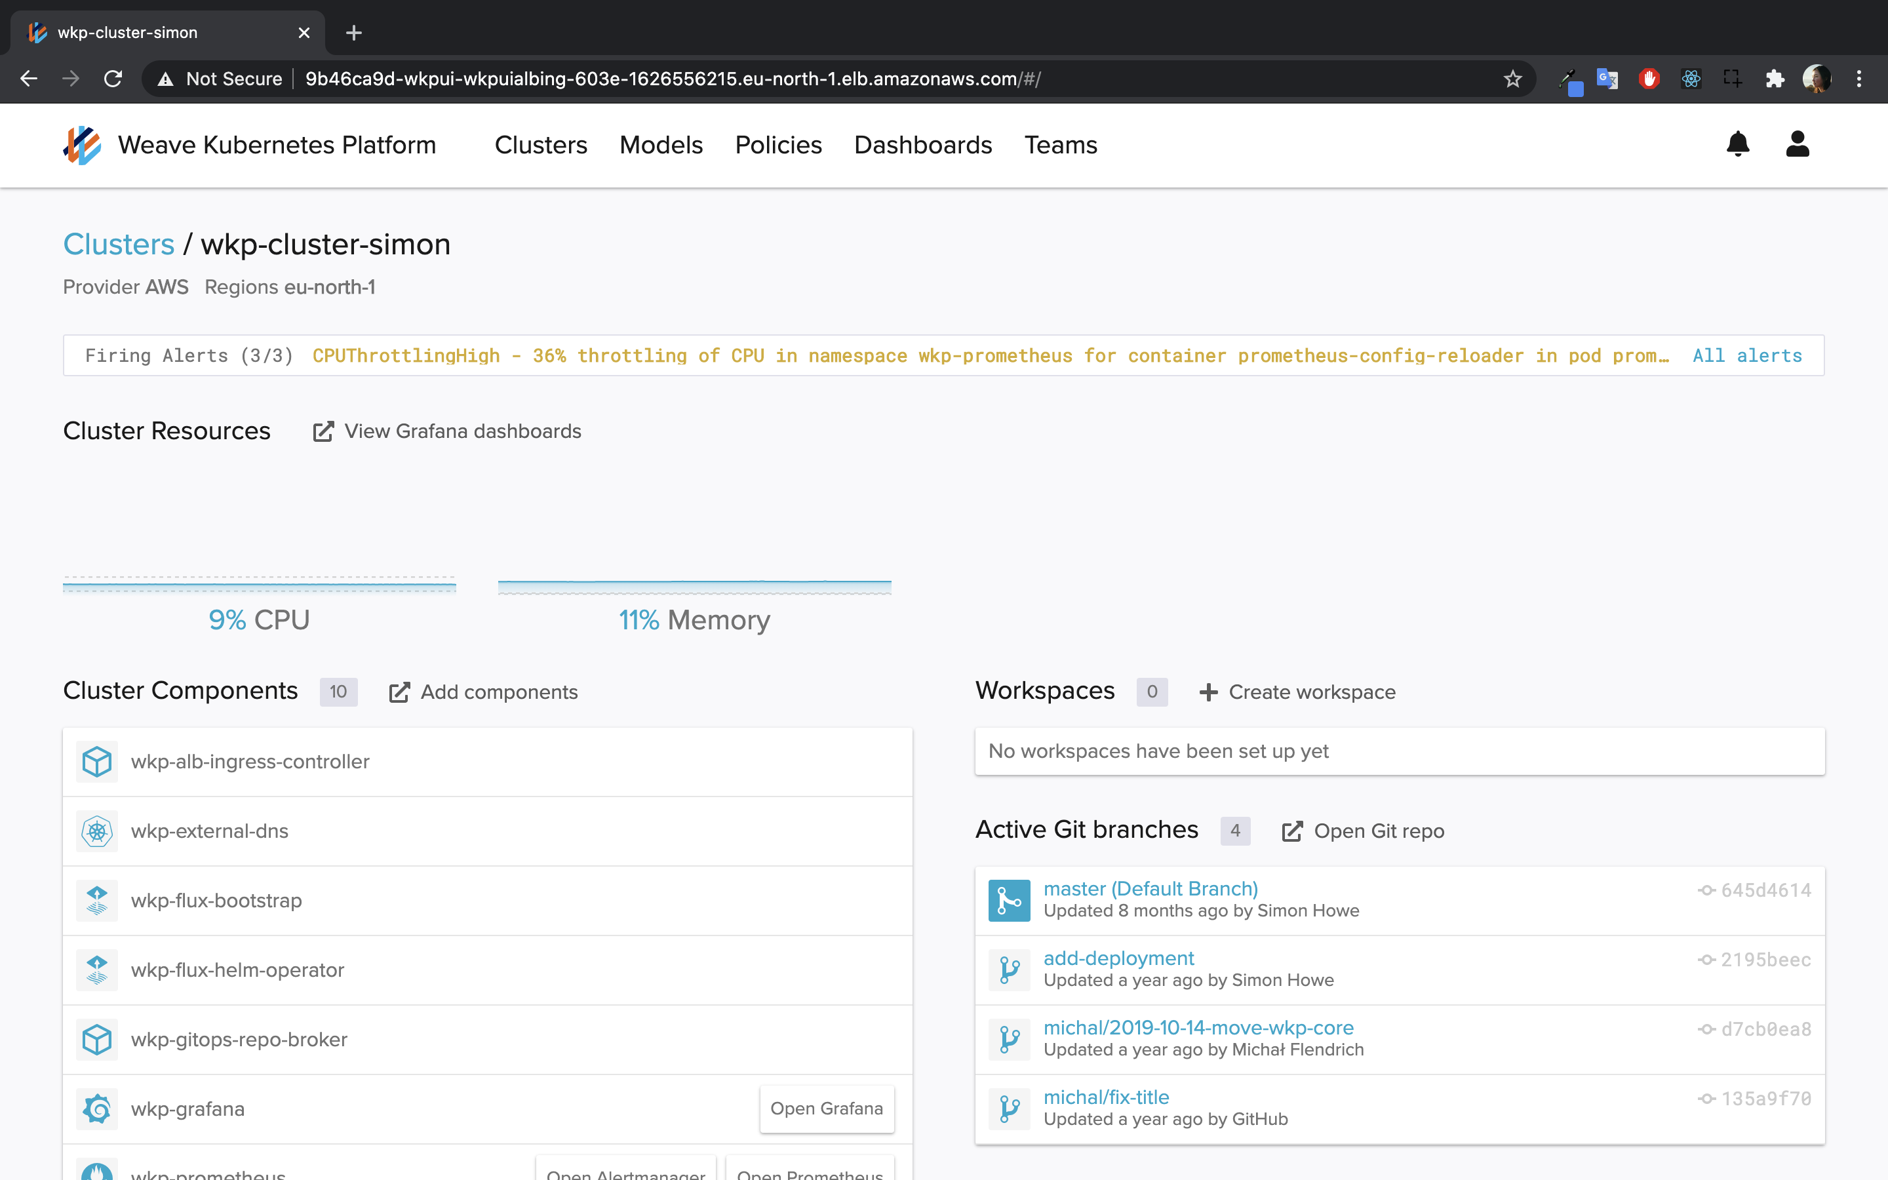Open the add-deployment branch link
The height and width of the screenshot is (1180, 1888).
pyautogui.click(x=1119, y=958)
